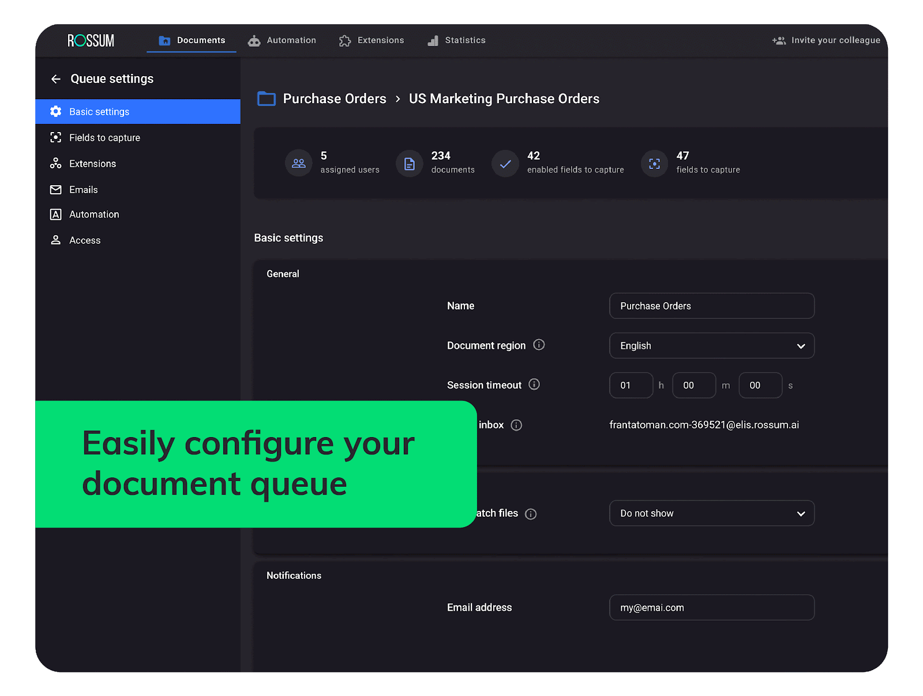
Task: Click the Session timeout hours field
Action: [x=631, y=385]
